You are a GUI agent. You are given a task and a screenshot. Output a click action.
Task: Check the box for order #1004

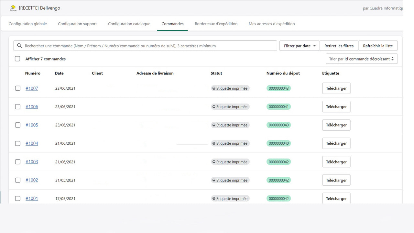tap(18, 143)
